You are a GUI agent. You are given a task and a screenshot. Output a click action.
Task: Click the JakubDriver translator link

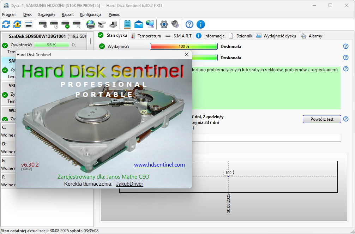(130, 184)
